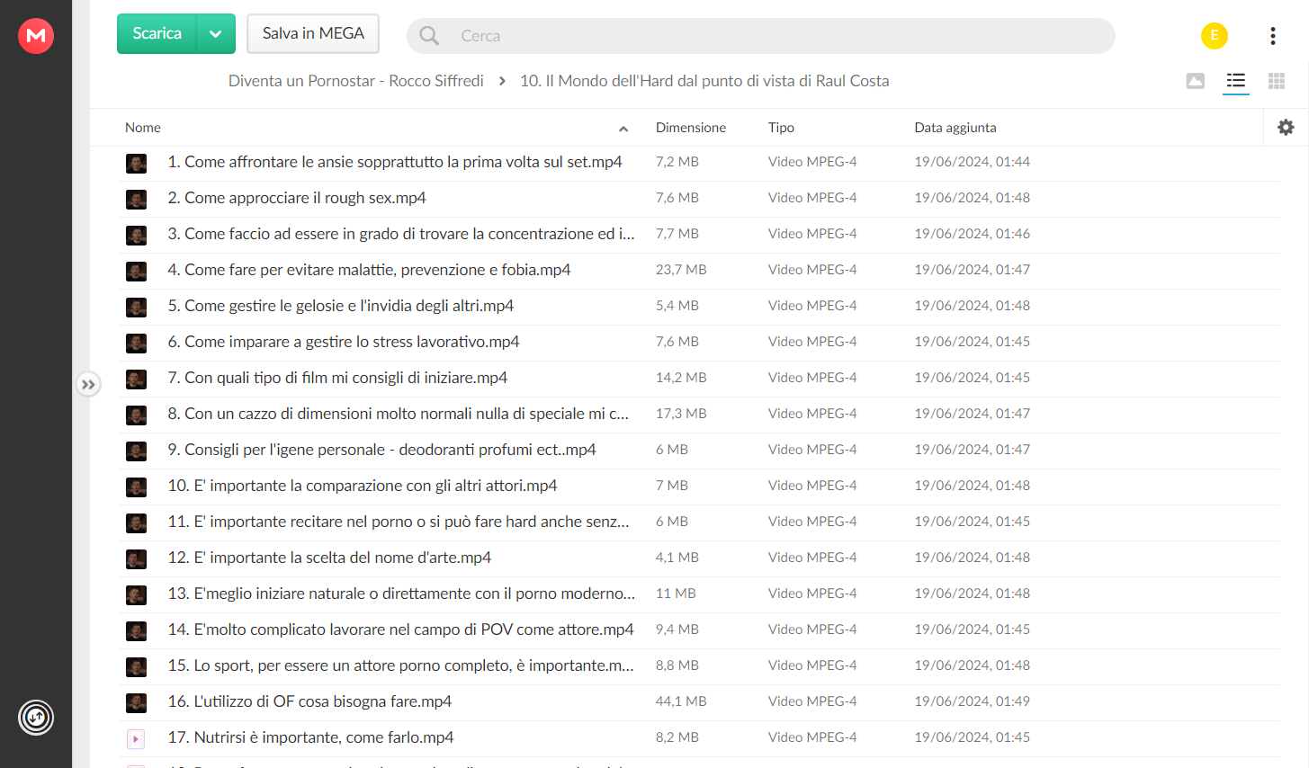Click the yellow user avatar E
The width and height of the screenshot is (1309, 768).
(x=1215, y=36)
